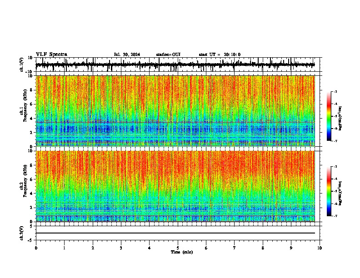
Task: Click the "-3" label on ch.1 colorbar
Action: (335, 91)
